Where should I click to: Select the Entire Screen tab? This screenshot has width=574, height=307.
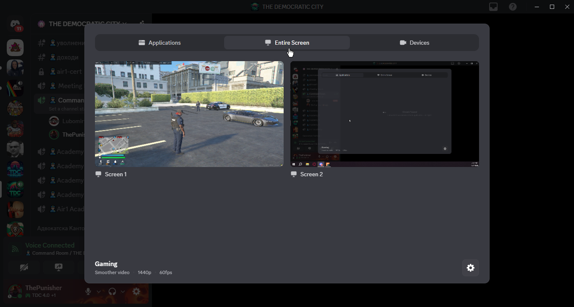[287, 43]
